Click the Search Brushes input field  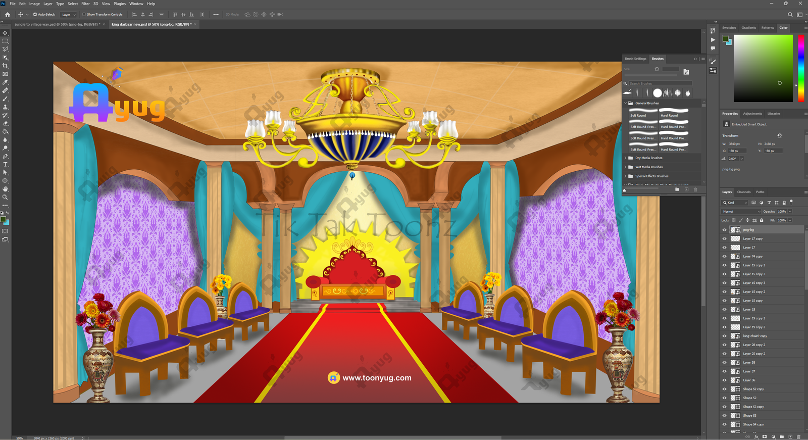[x=660, y=83]
